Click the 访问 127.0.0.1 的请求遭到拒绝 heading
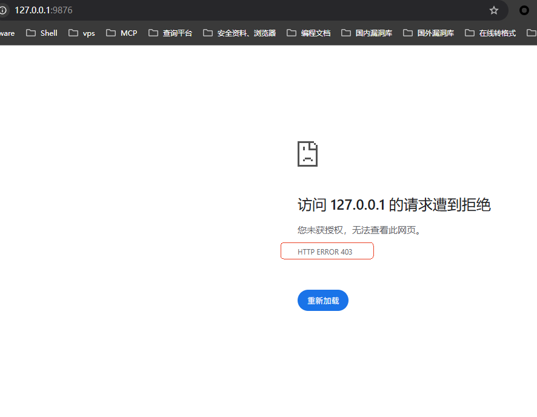The image size is (537, 417). pyautogui.click(x=394, y=205)
